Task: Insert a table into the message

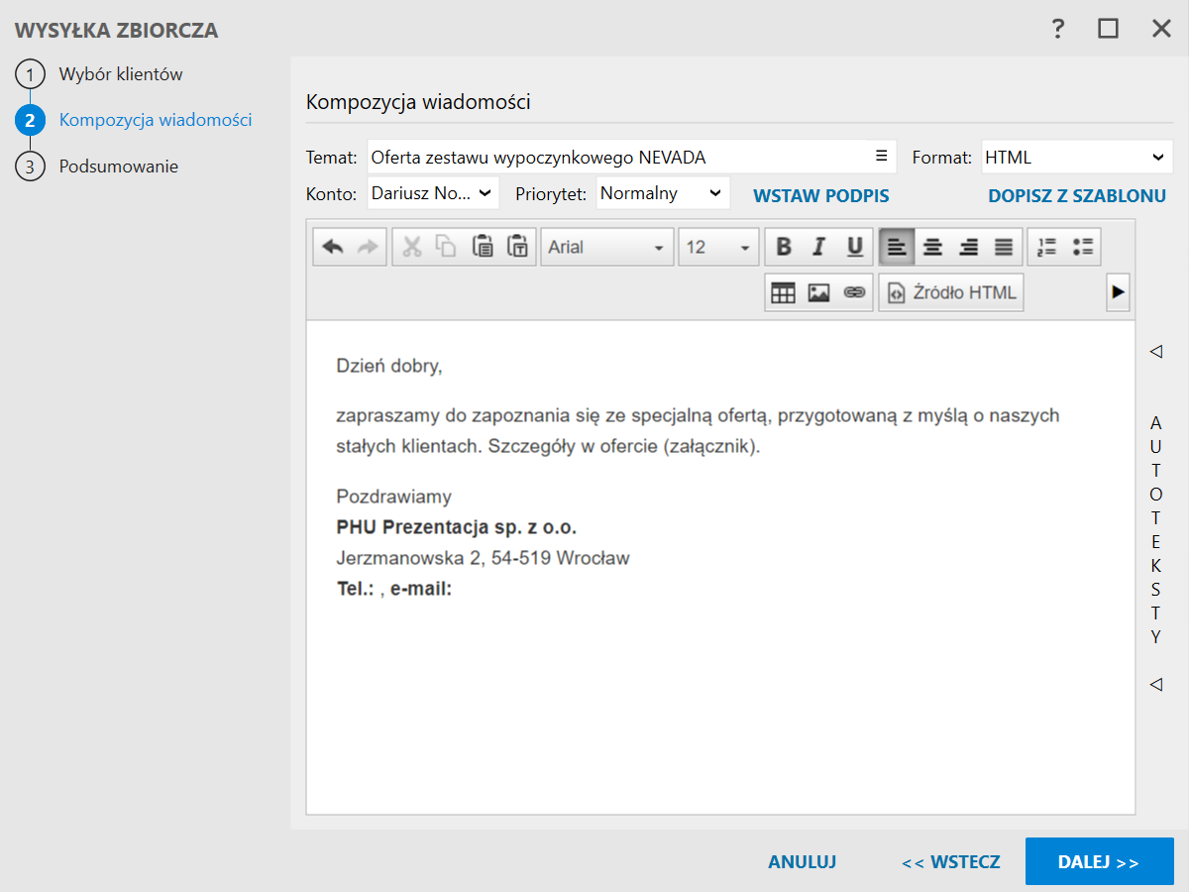Action: pos(784,293)
